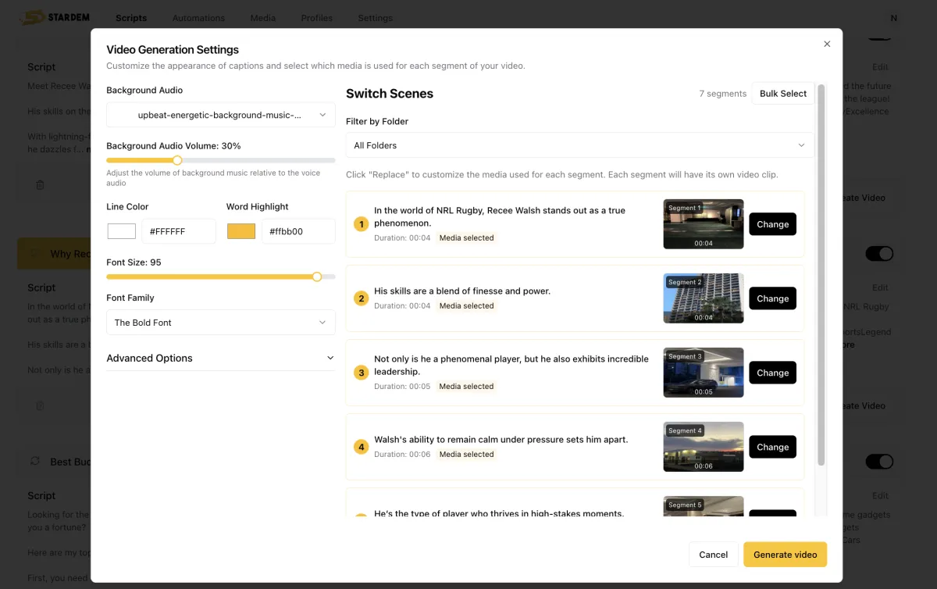Click the segment 4 number badge

click(x=361, y=447)
